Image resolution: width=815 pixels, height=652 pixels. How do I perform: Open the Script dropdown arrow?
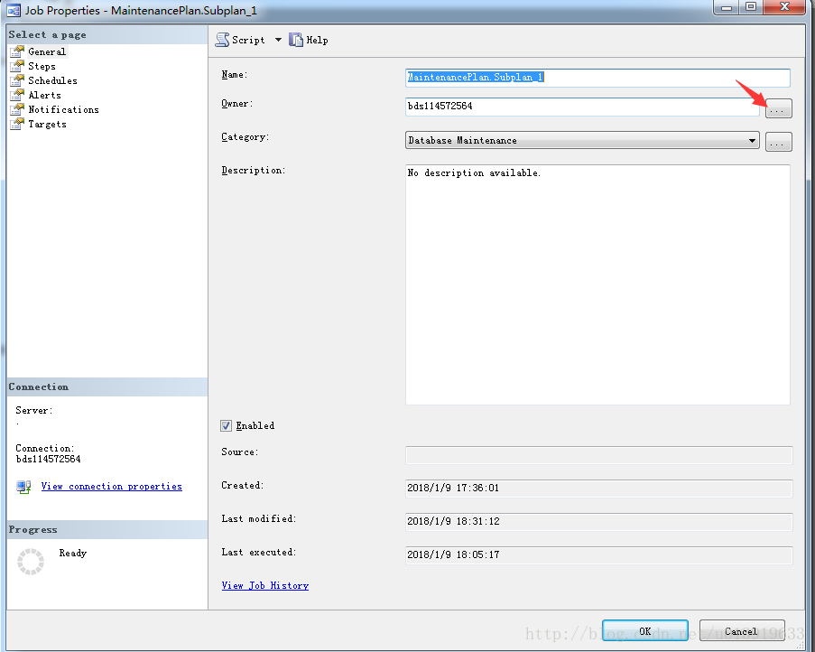point(278,40)
